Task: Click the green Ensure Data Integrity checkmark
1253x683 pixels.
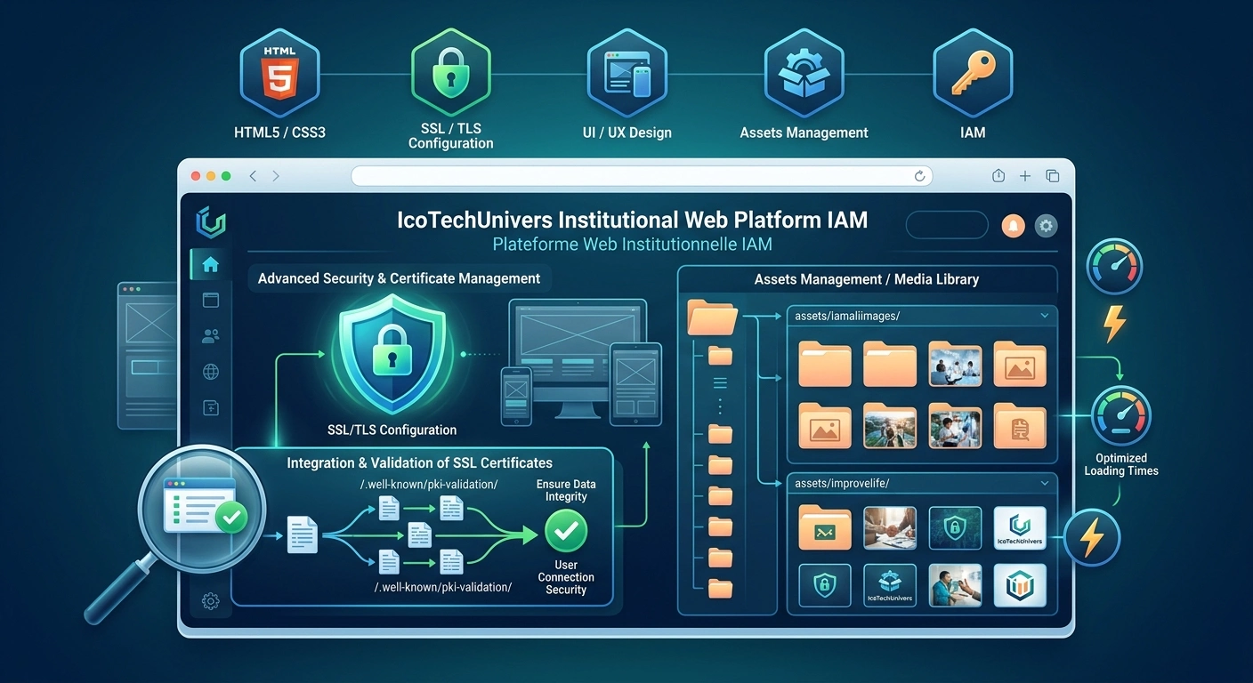Action: 566,532
